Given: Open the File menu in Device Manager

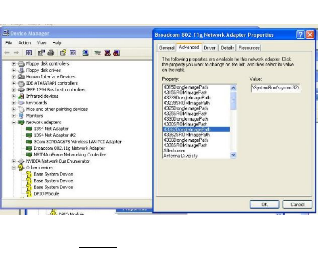Looking at the screenshot, I should pos(9,43).
